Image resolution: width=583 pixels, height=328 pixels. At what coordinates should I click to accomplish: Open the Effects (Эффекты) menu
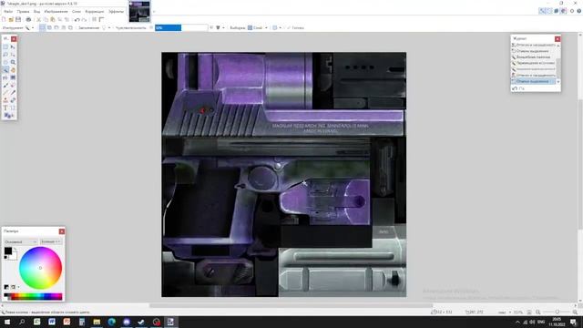pyautogui.click(x=116, y=12)
